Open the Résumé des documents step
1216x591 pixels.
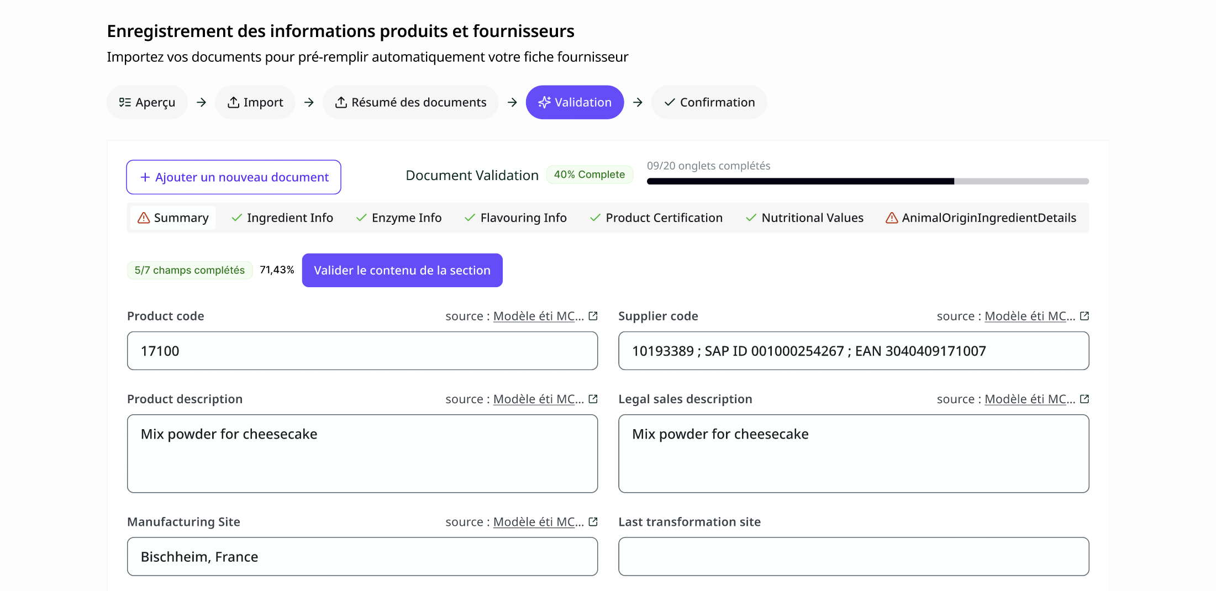coord(410,102)
